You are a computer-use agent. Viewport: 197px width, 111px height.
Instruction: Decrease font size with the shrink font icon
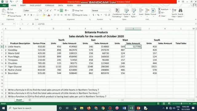pyautogui.click(x=50, y=10)
